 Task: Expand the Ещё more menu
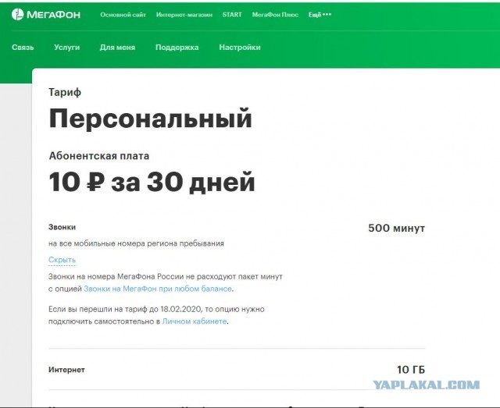[x=320, y=15]
